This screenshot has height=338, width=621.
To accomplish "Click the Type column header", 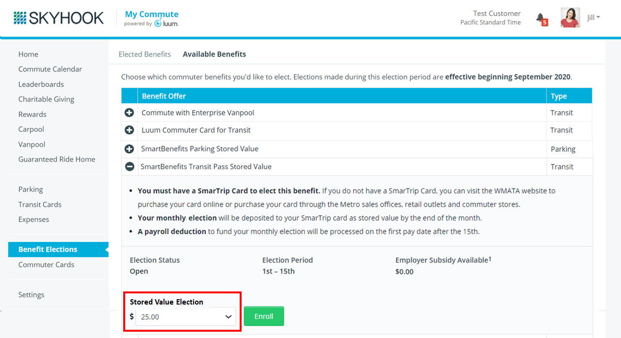I will tap(570, 96).
